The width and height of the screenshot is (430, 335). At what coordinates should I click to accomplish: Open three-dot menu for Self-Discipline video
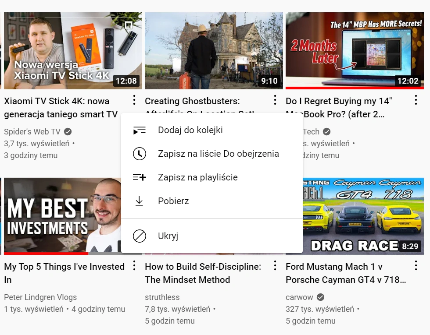[275, 266]
